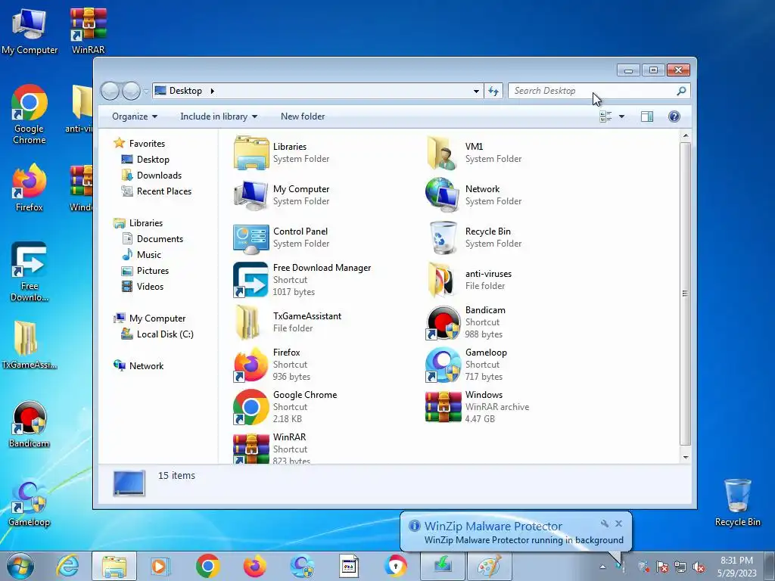
Task: Open the Windows Start menu
Action: click(x=20, y=566)
